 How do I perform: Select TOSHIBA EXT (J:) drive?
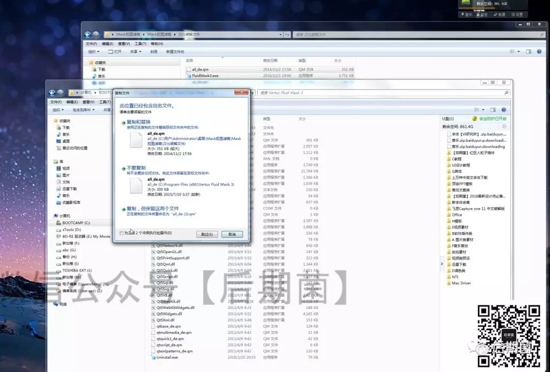tap(77, 270)
